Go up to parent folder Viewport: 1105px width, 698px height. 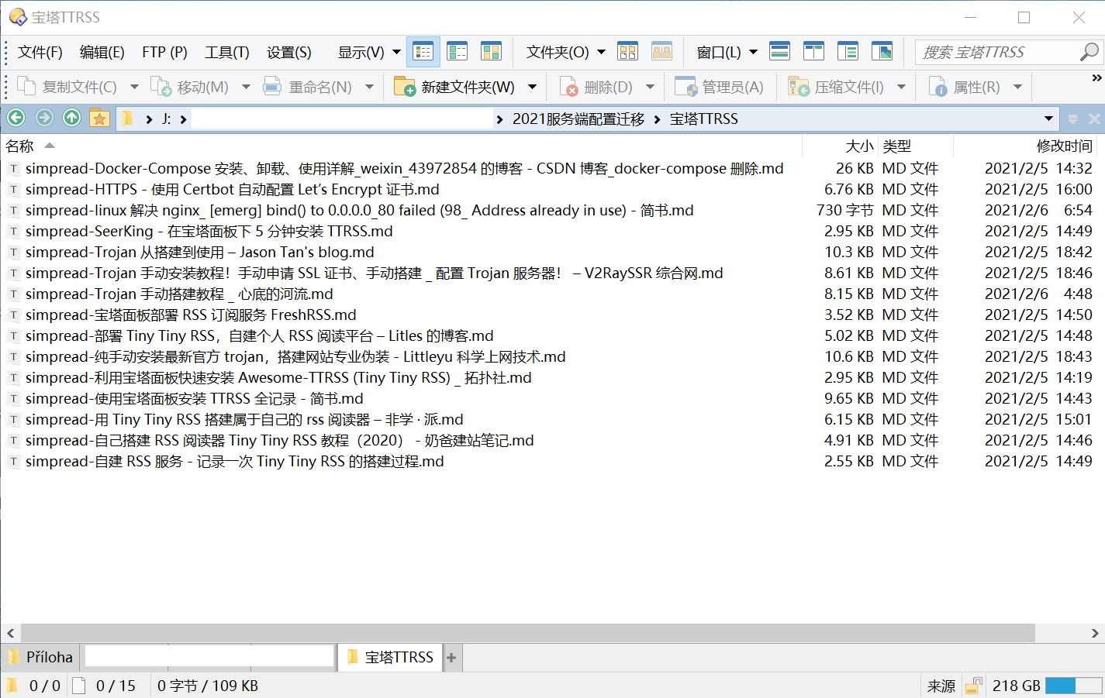(x=72, y=118)
